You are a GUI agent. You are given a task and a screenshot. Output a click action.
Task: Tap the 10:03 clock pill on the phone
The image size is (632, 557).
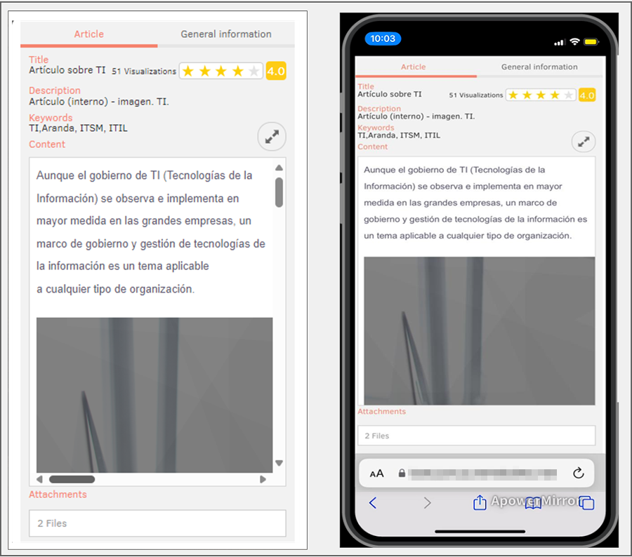383,39
